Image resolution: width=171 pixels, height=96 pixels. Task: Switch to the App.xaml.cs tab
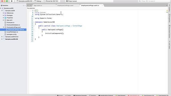point(38,5)
